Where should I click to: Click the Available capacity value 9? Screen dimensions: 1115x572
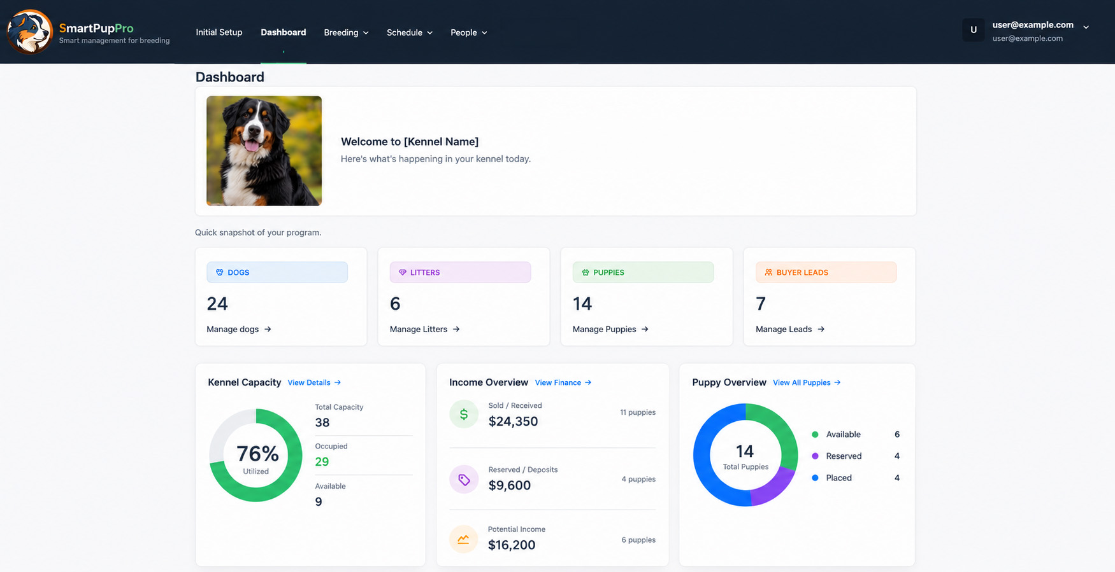[319, 502]
